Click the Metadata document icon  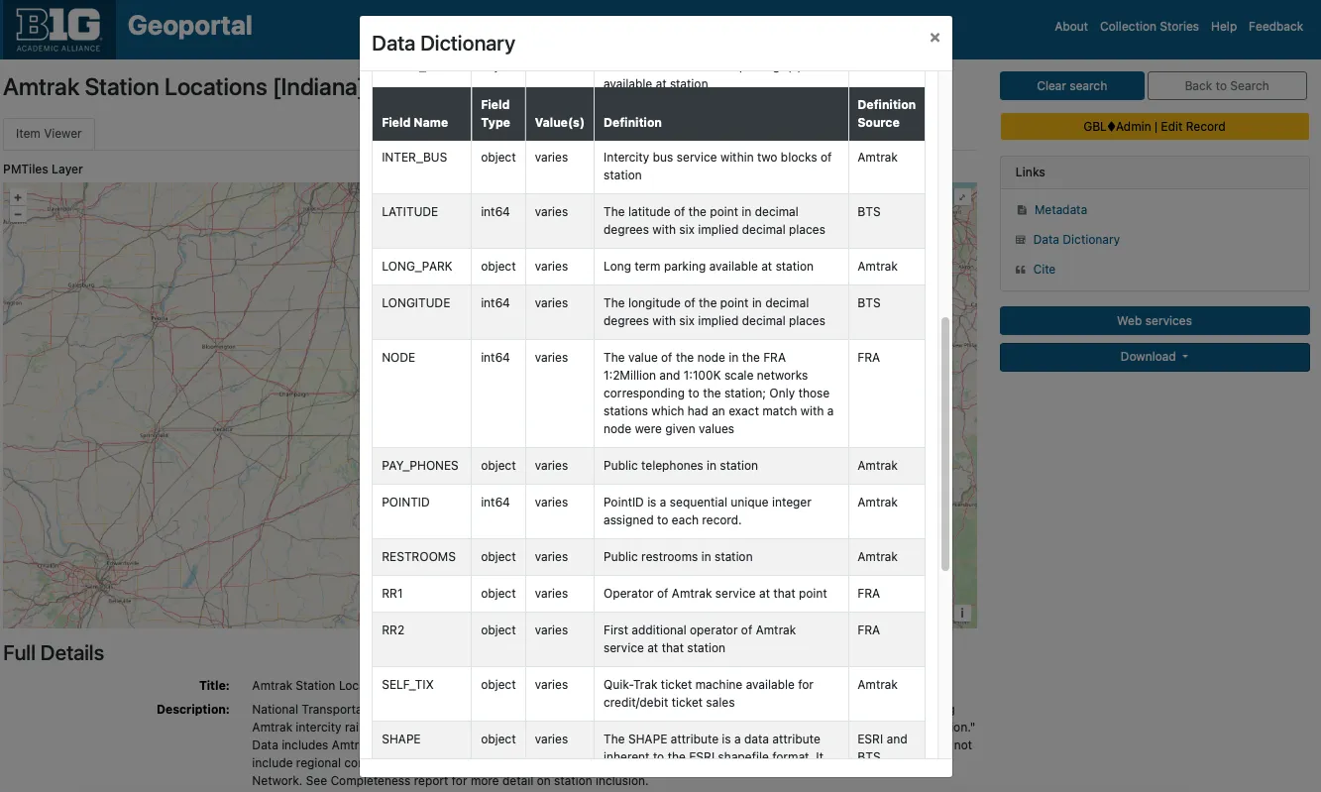pyautogui.click(x=1022, y=210)
